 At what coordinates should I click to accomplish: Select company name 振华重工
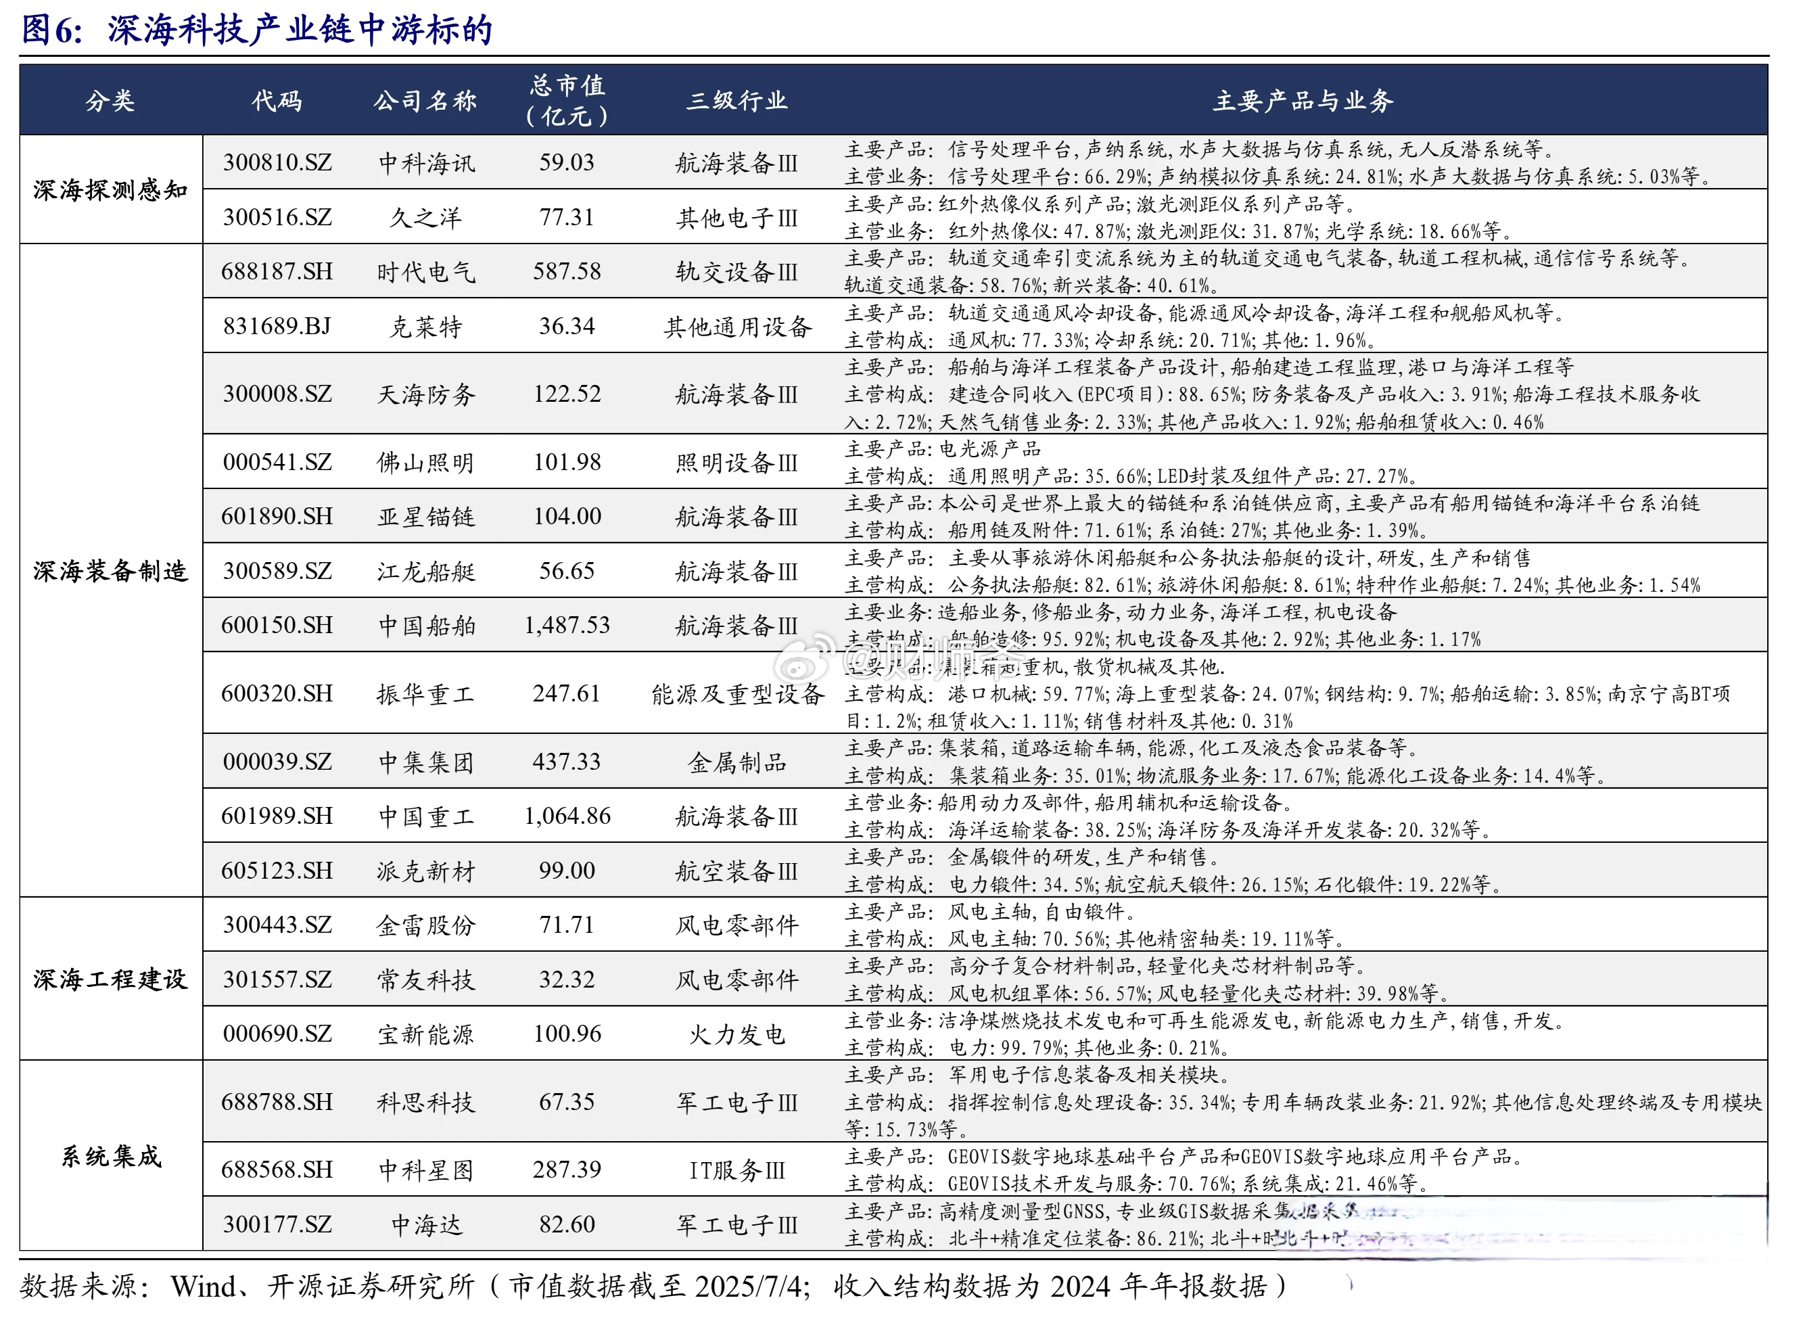426,695
